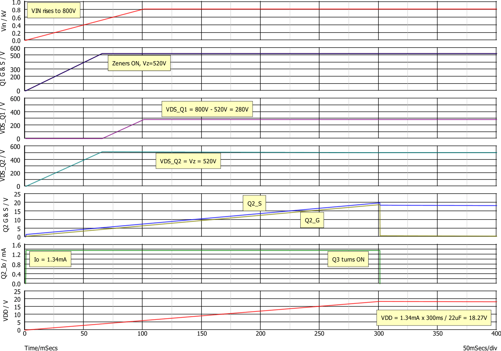The height and width of the screenshot is (351, 501).
Task: Click the 'VDS_Q1 = 800V - 520V = 280V' note
Action: click(x=207, y=109)
